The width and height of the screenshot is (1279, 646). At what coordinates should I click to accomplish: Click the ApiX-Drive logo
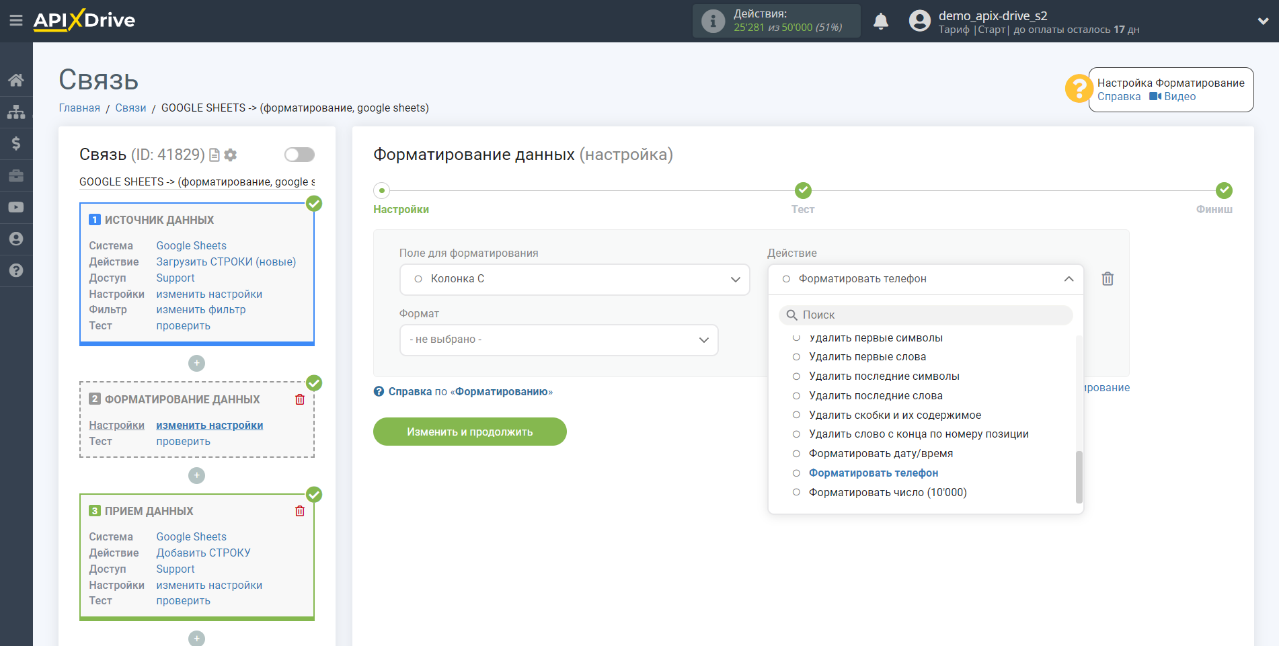coord(84,20)
